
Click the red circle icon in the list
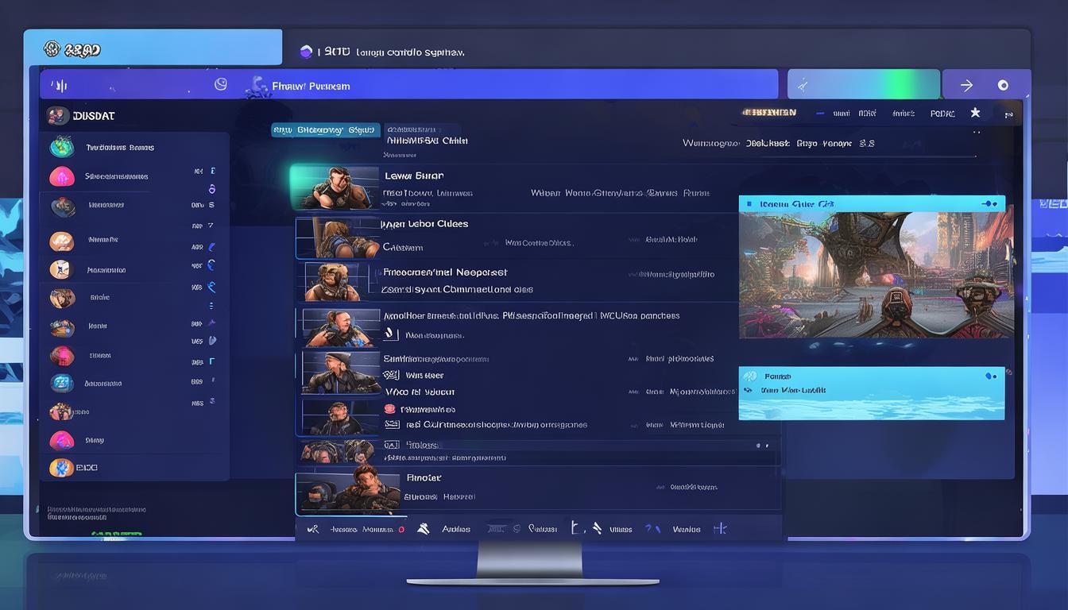389,409
